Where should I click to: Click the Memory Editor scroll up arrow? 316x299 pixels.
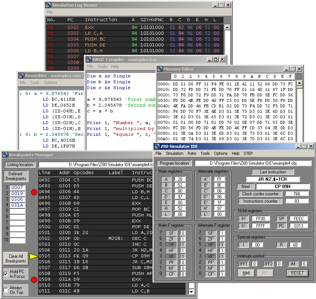click(300, 83)
